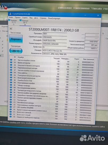The width and height of the screenshot is (108, 145).
Task: Click status icon for Повторные попытки раскрутки
Action: point(11,75)
